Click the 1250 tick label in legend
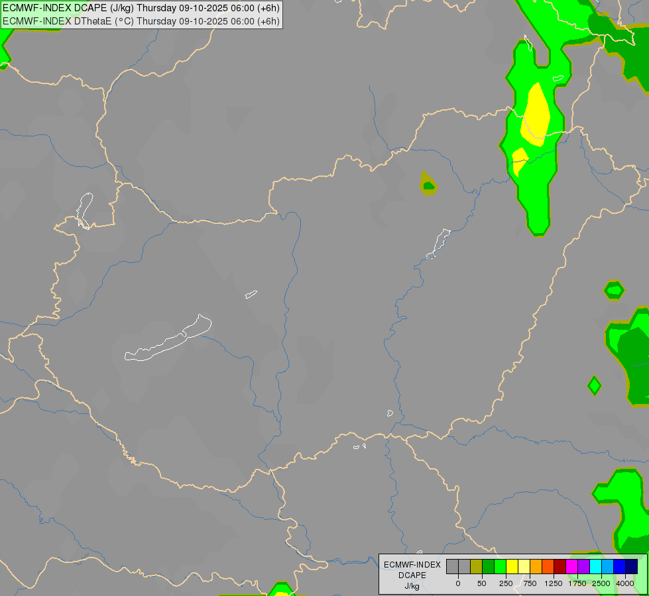The width and height of the screenshot is (649, 596). (554, 583)
